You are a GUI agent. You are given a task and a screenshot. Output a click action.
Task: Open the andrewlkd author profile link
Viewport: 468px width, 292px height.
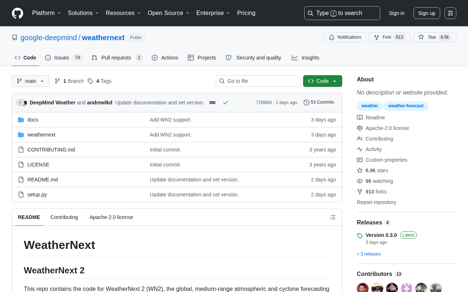pyautogui.click(x=99, y=103)
